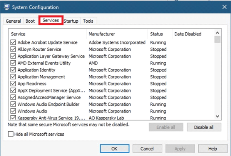The height and width of the screenshot is (156, 231).
Task: Enable Hide all Microsoft services
Action: [x=11, y=134]
